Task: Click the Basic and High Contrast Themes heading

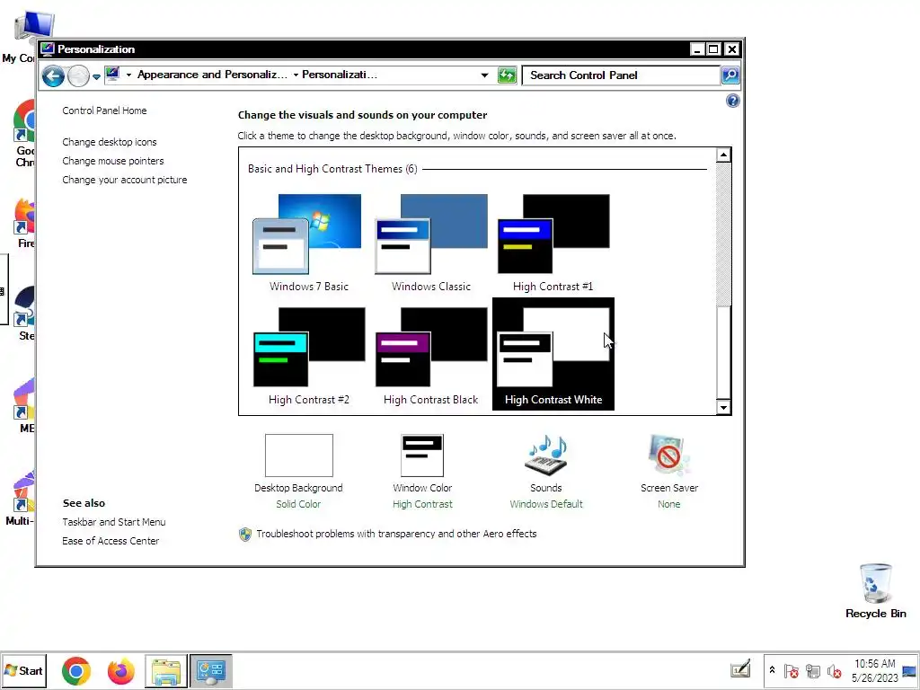Action: 332,169
